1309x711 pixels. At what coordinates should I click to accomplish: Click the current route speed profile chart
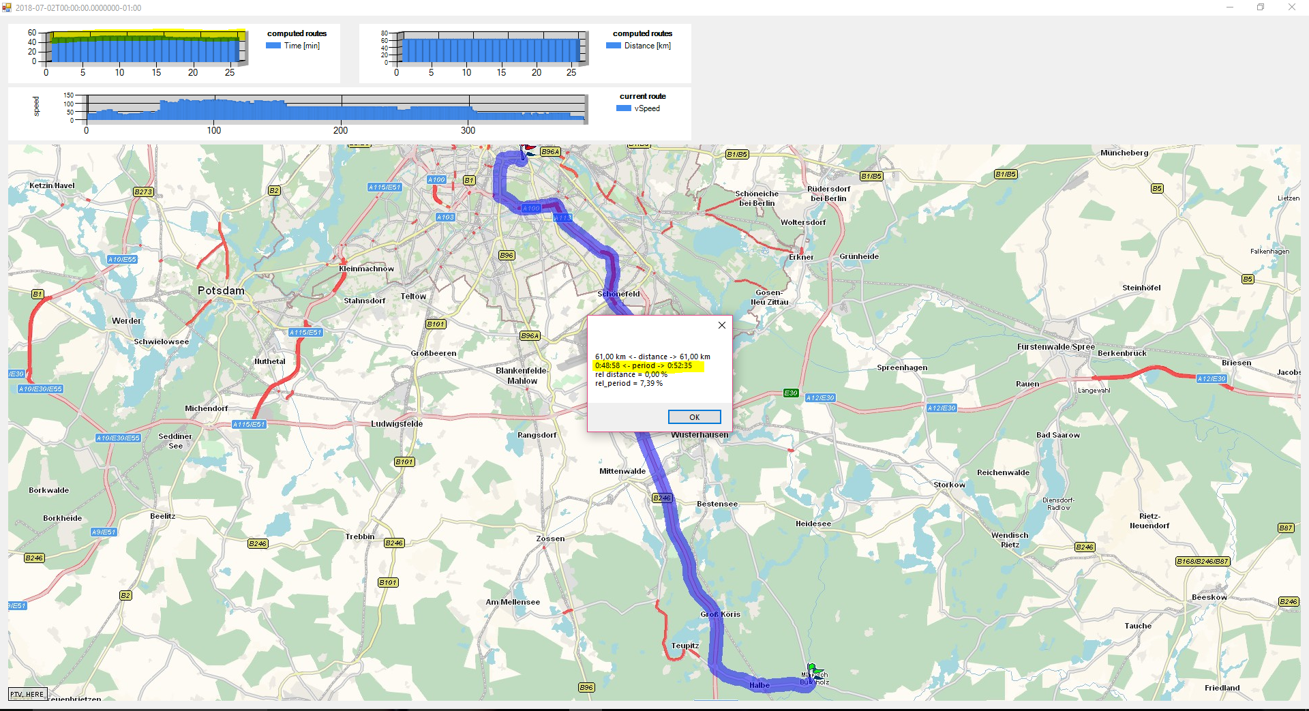[335, 109]
